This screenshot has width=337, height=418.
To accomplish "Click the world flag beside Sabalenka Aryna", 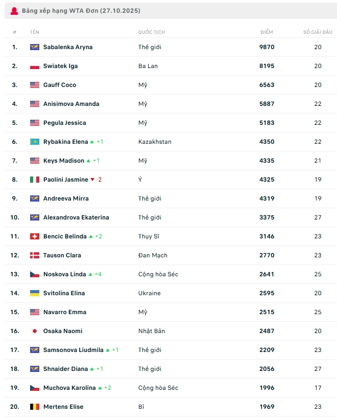I will pyautogui.click(x=35, y=47).
